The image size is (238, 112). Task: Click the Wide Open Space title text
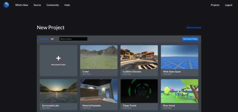click(172, 71)
